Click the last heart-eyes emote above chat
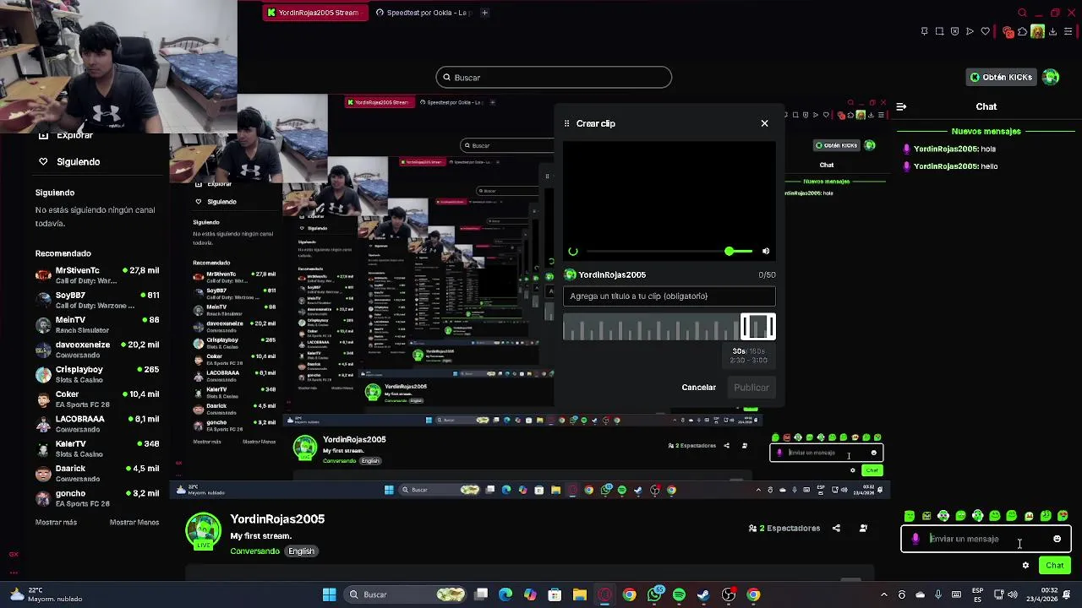1082x608 pixels. pyautogui.click(x=1063, y=516)
